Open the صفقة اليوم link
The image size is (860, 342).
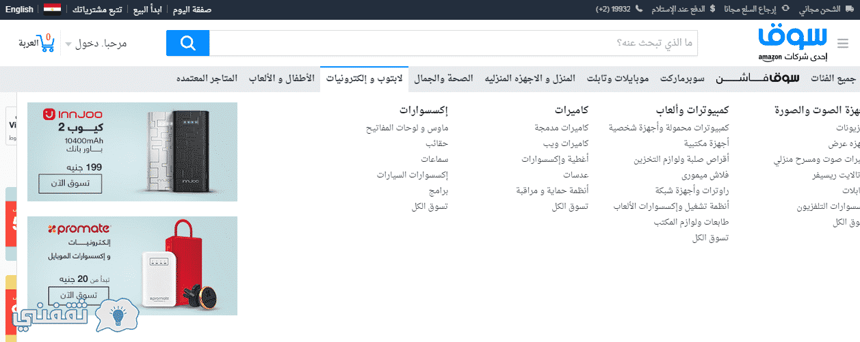(x=192, y=10)
